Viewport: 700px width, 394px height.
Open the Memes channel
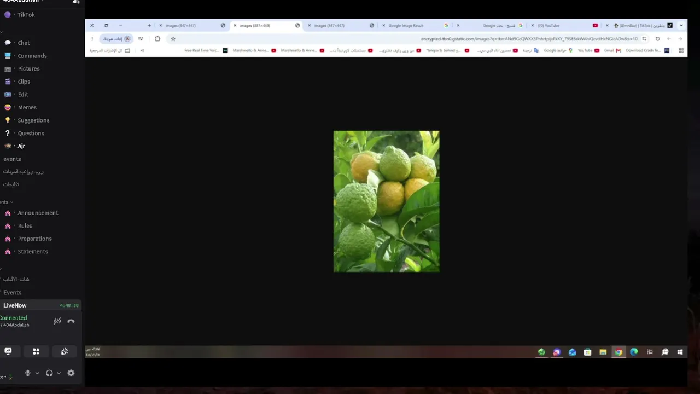click(27, 107)
